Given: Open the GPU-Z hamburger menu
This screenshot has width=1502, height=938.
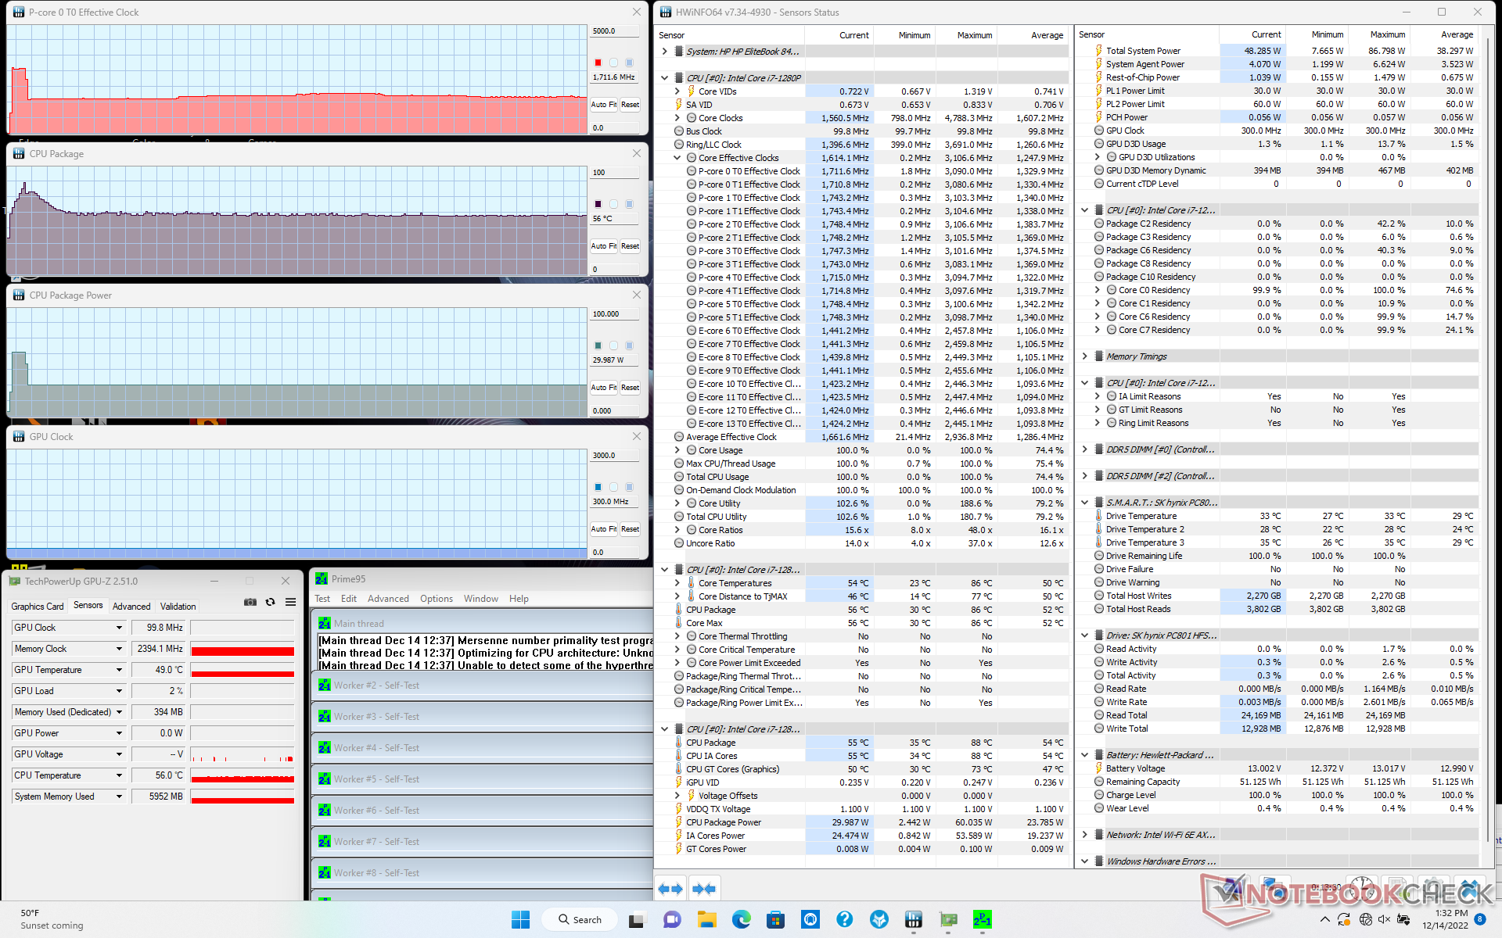Looking at the screenshot, I should (291, 602).
